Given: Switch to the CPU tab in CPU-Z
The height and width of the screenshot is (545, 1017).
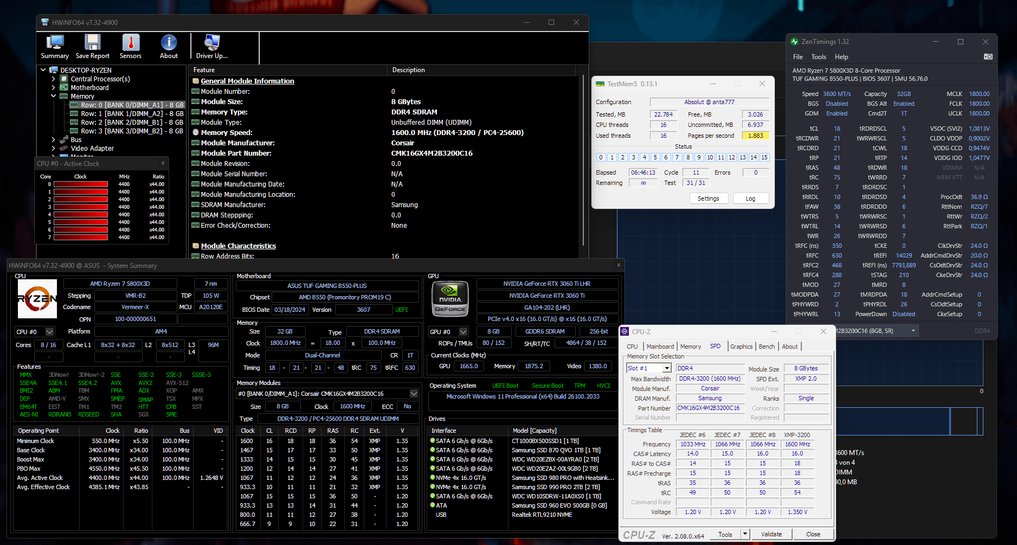Looking at the screenshot, I should [x=632, y=347].
